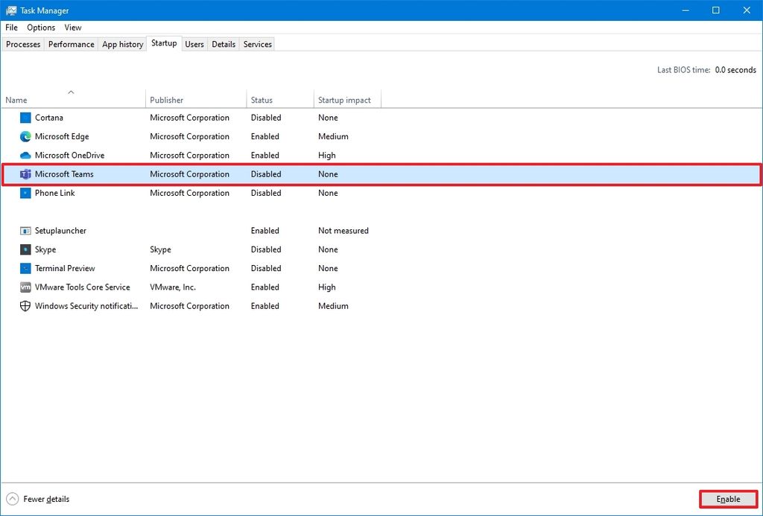Switch to the Processes tab
Screen dimensions: 763x516
(22, 44)
